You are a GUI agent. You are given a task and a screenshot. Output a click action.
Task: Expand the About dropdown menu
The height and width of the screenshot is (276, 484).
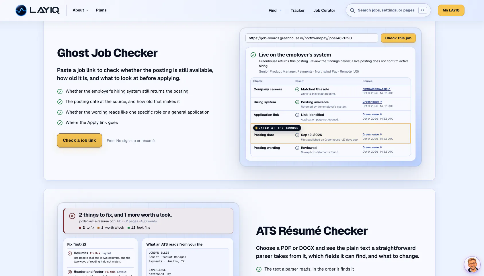click(81, 10)
